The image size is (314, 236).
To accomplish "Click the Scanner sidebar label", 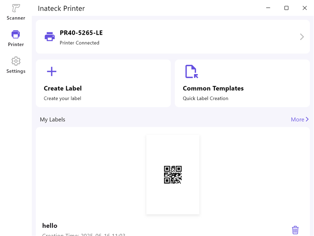I will click(x=16, y=18).
